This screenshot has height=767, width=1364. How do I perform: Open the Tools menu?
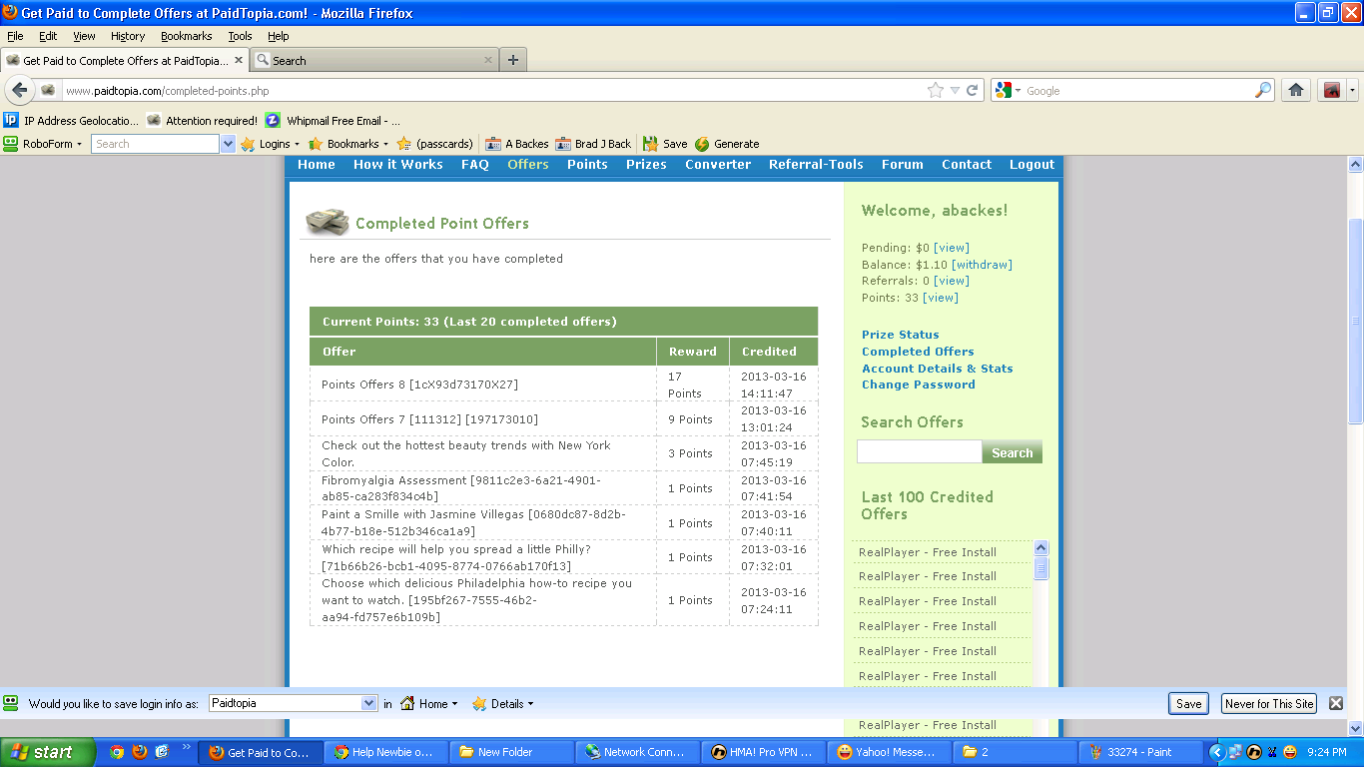tap(240, 36)
